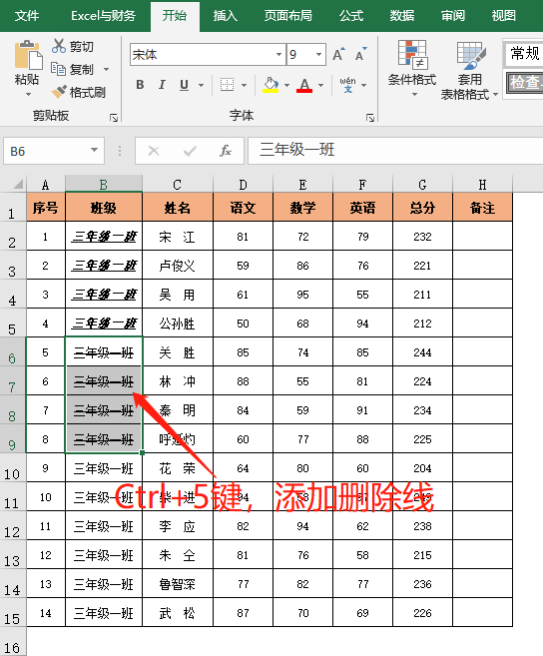Open Conditional Formatting (条件格式)
The height and width of the screenshot is (656, 543).
[x=411, y=67]
